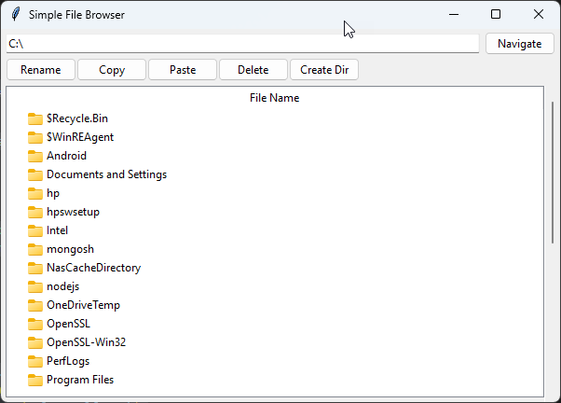Image resolution: width=561 pixels, height=403 pixels.
Task: Click the "nodejs" folder name
Action: 63,286
